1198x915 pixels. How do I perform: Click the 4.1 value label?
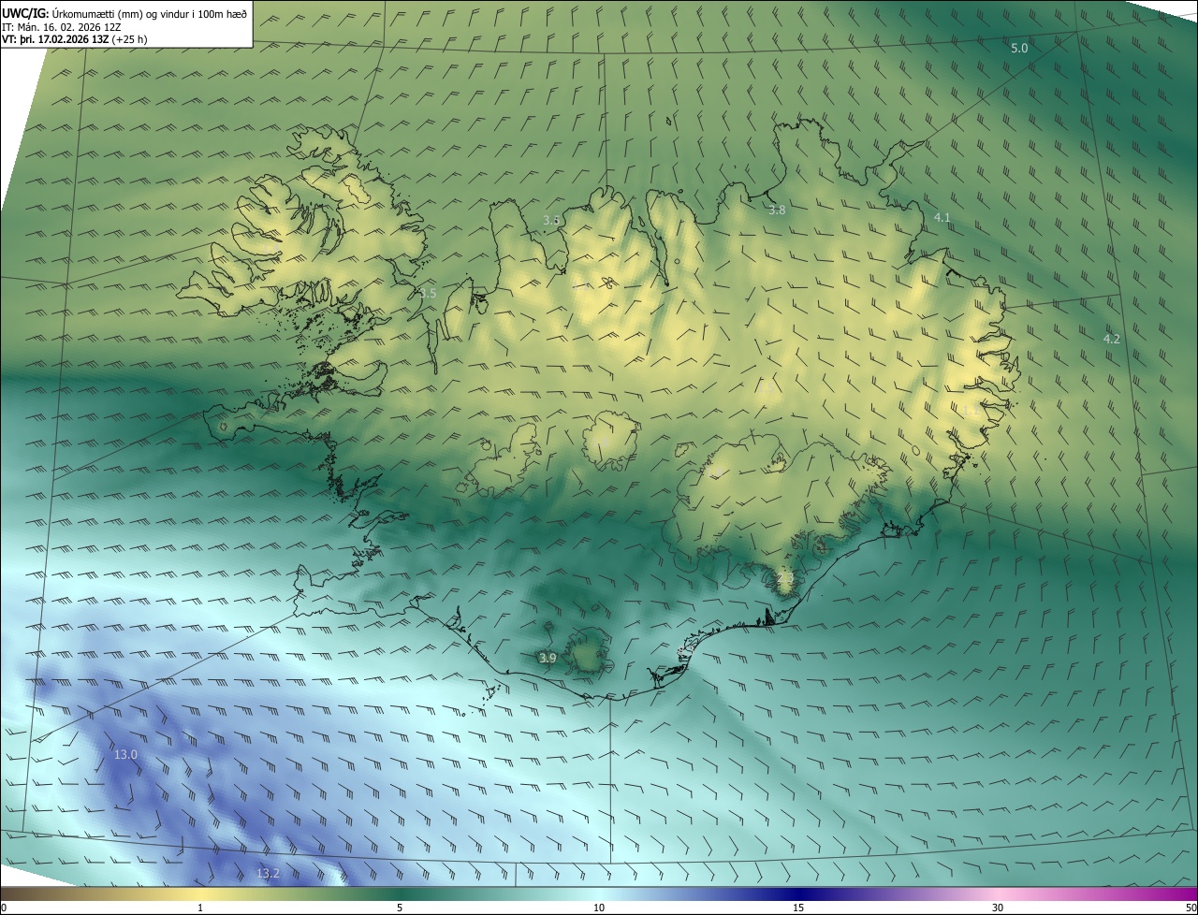[x=942, y=218]
